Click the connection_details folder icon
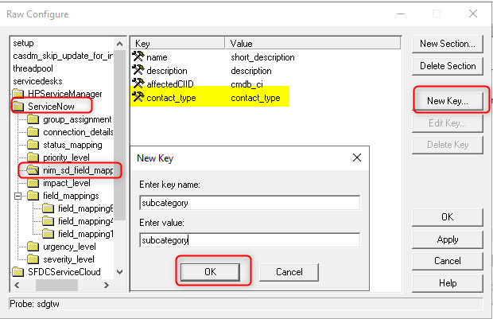Viewport: 493px width, 319px height. pyautogui.click(x=33, y=132)
